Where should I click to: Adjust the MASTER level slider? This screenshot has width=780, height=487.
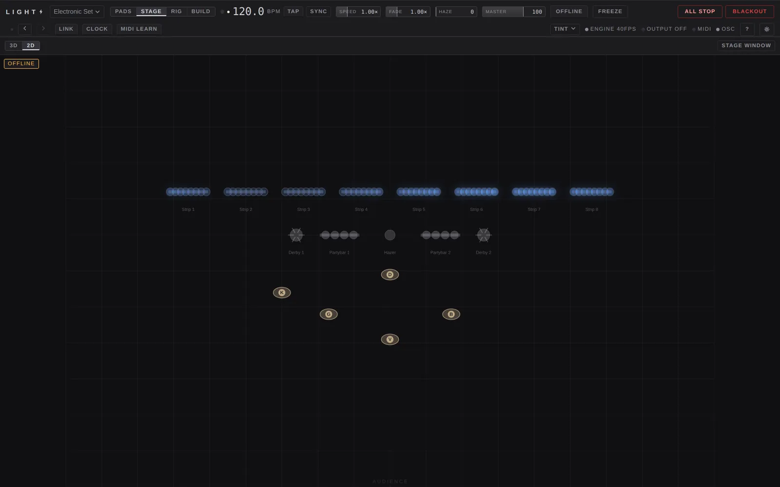point(514,12)
